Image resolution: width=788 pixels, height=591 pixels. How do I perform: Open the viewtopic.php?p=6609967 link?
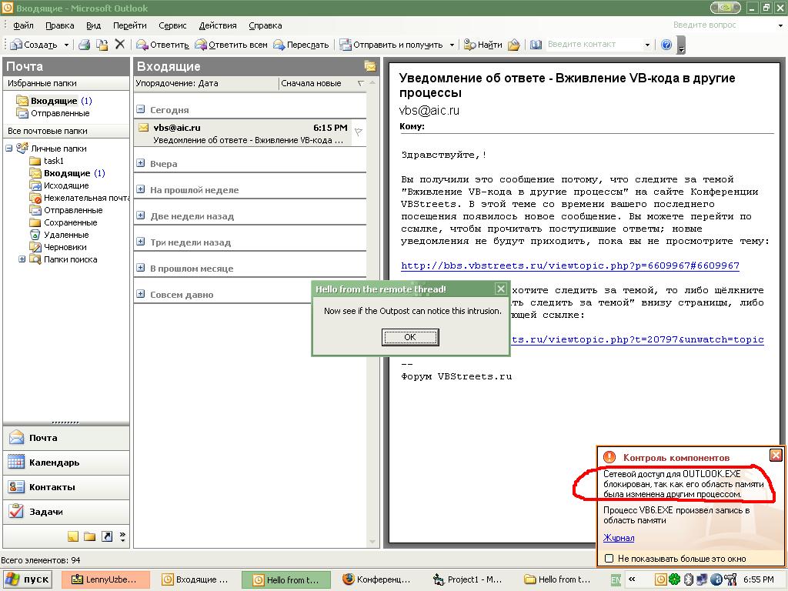[x=570, y=265]
